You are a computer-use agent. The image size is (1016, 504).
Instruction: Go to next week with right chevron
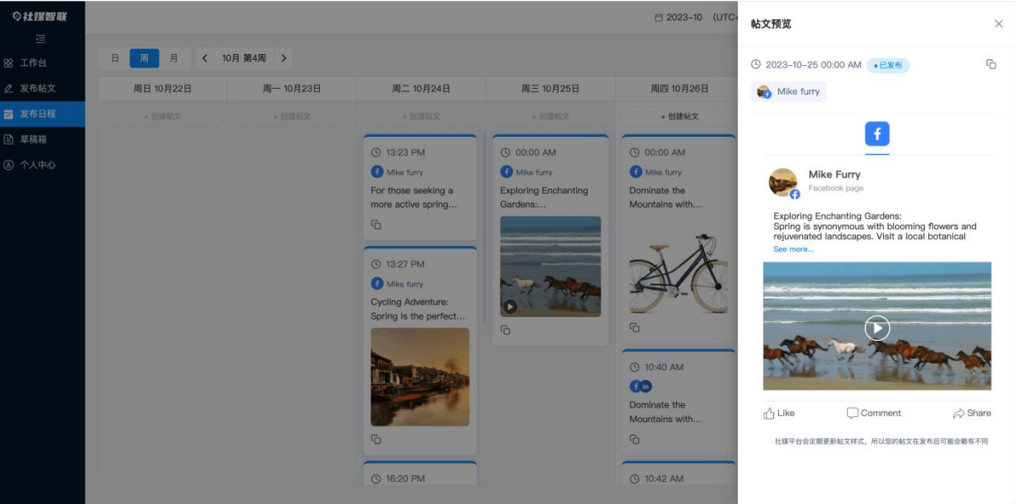tap(283, 58)
